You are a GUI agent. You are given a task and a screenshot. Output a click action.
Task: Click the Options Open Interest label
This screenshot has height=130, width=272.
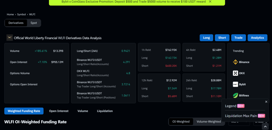pos(24,84)
